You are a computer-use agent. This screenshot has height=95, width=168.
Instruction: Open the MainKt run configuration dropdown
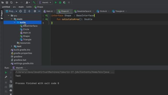click(x=45, y=2)
